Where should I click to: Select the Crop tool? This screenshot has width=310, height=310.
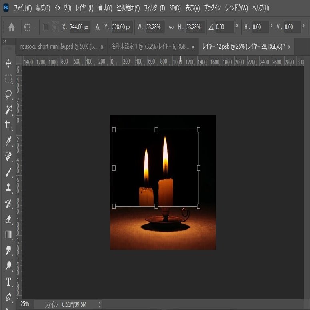click(8, 126)
